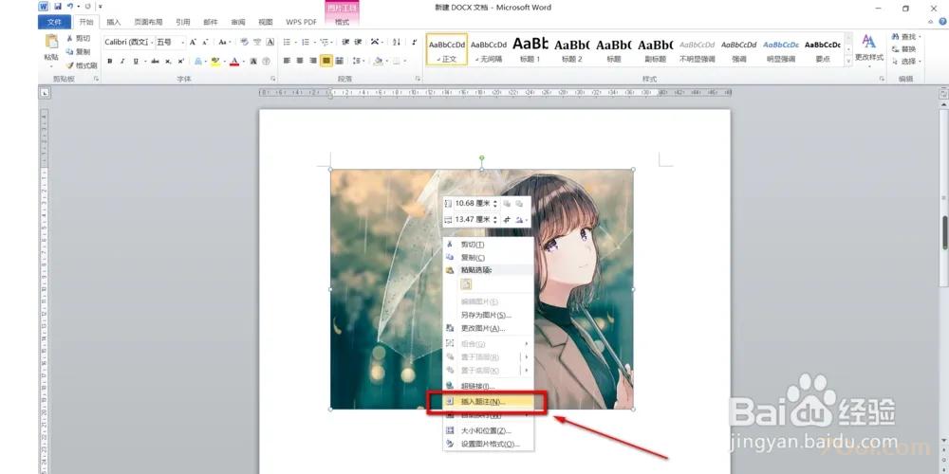Click the Grow Font icon
The width and height of the screenshot is (949, 474).
pos(193,42)
